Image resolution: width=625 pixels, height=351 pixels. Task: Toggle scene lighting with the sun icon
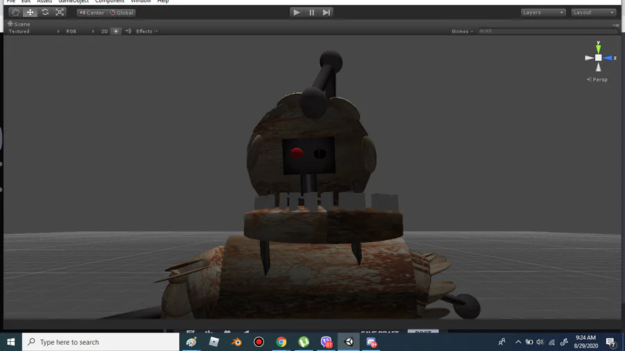click(116, 31)
